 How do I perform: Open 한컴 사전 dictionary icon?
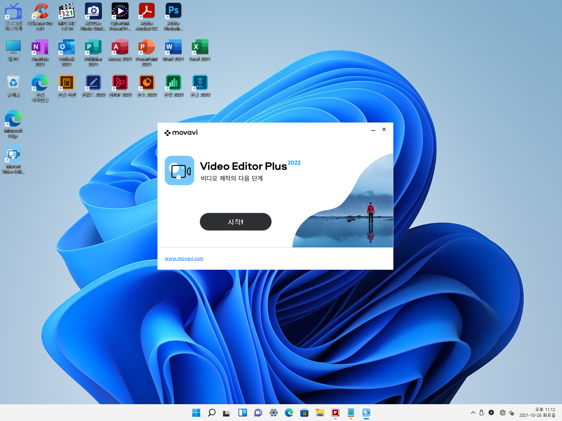[x=67, y=86]
